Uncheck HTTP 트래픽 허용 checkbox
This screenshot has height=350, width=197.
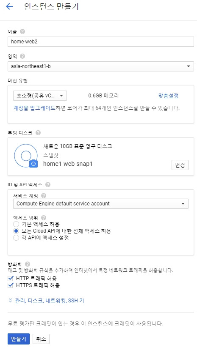pos(11,279)
